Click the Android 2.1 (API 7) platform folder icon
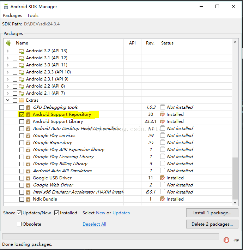Image resolution: width=243 pixels, height=250 pixels. pyautogui.click(x=22, y=93)
